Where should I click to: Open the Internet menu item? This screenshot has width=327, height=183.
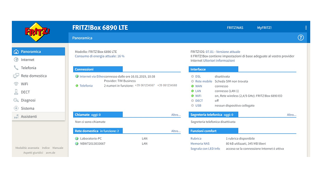pyautogui.click(x=38, y=60)
